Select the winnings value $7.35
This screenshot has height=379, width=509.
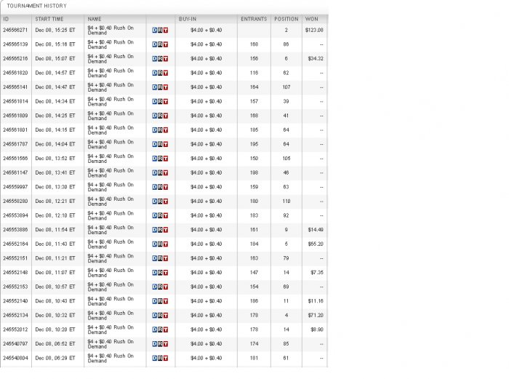click(317, 273)
